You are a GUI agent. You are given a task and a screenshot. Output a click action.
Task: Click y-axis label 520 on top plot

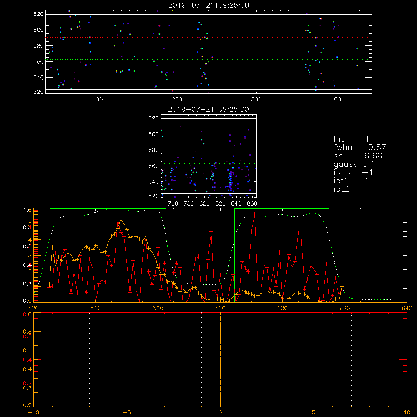38,92
